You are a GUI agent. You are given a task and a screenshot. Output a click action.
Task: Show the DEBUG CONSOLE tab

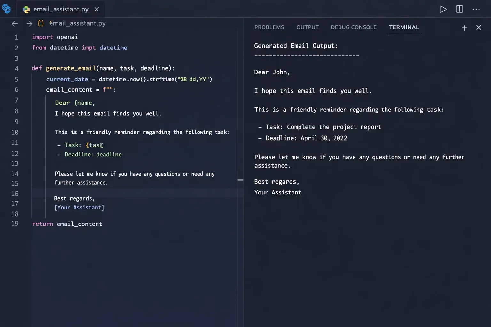(354, 27)
